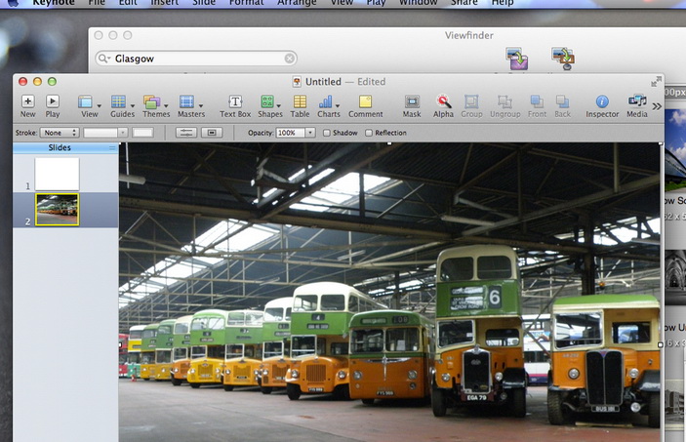Clear the Glasgow search field
The height and width of the screenshot is (442, 686).
289,59
